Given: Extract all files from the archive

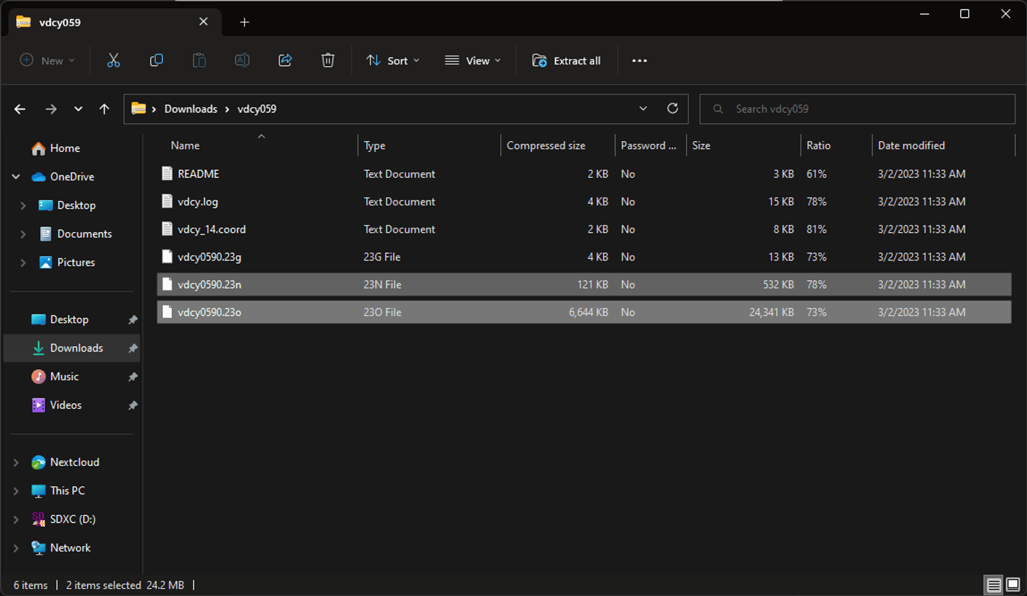Looking at the screenshot, I should click(566, 60).
